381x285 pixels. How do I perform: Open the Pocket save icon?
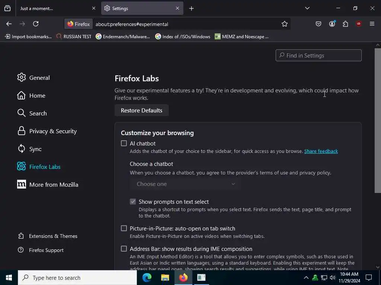(318, 24)
